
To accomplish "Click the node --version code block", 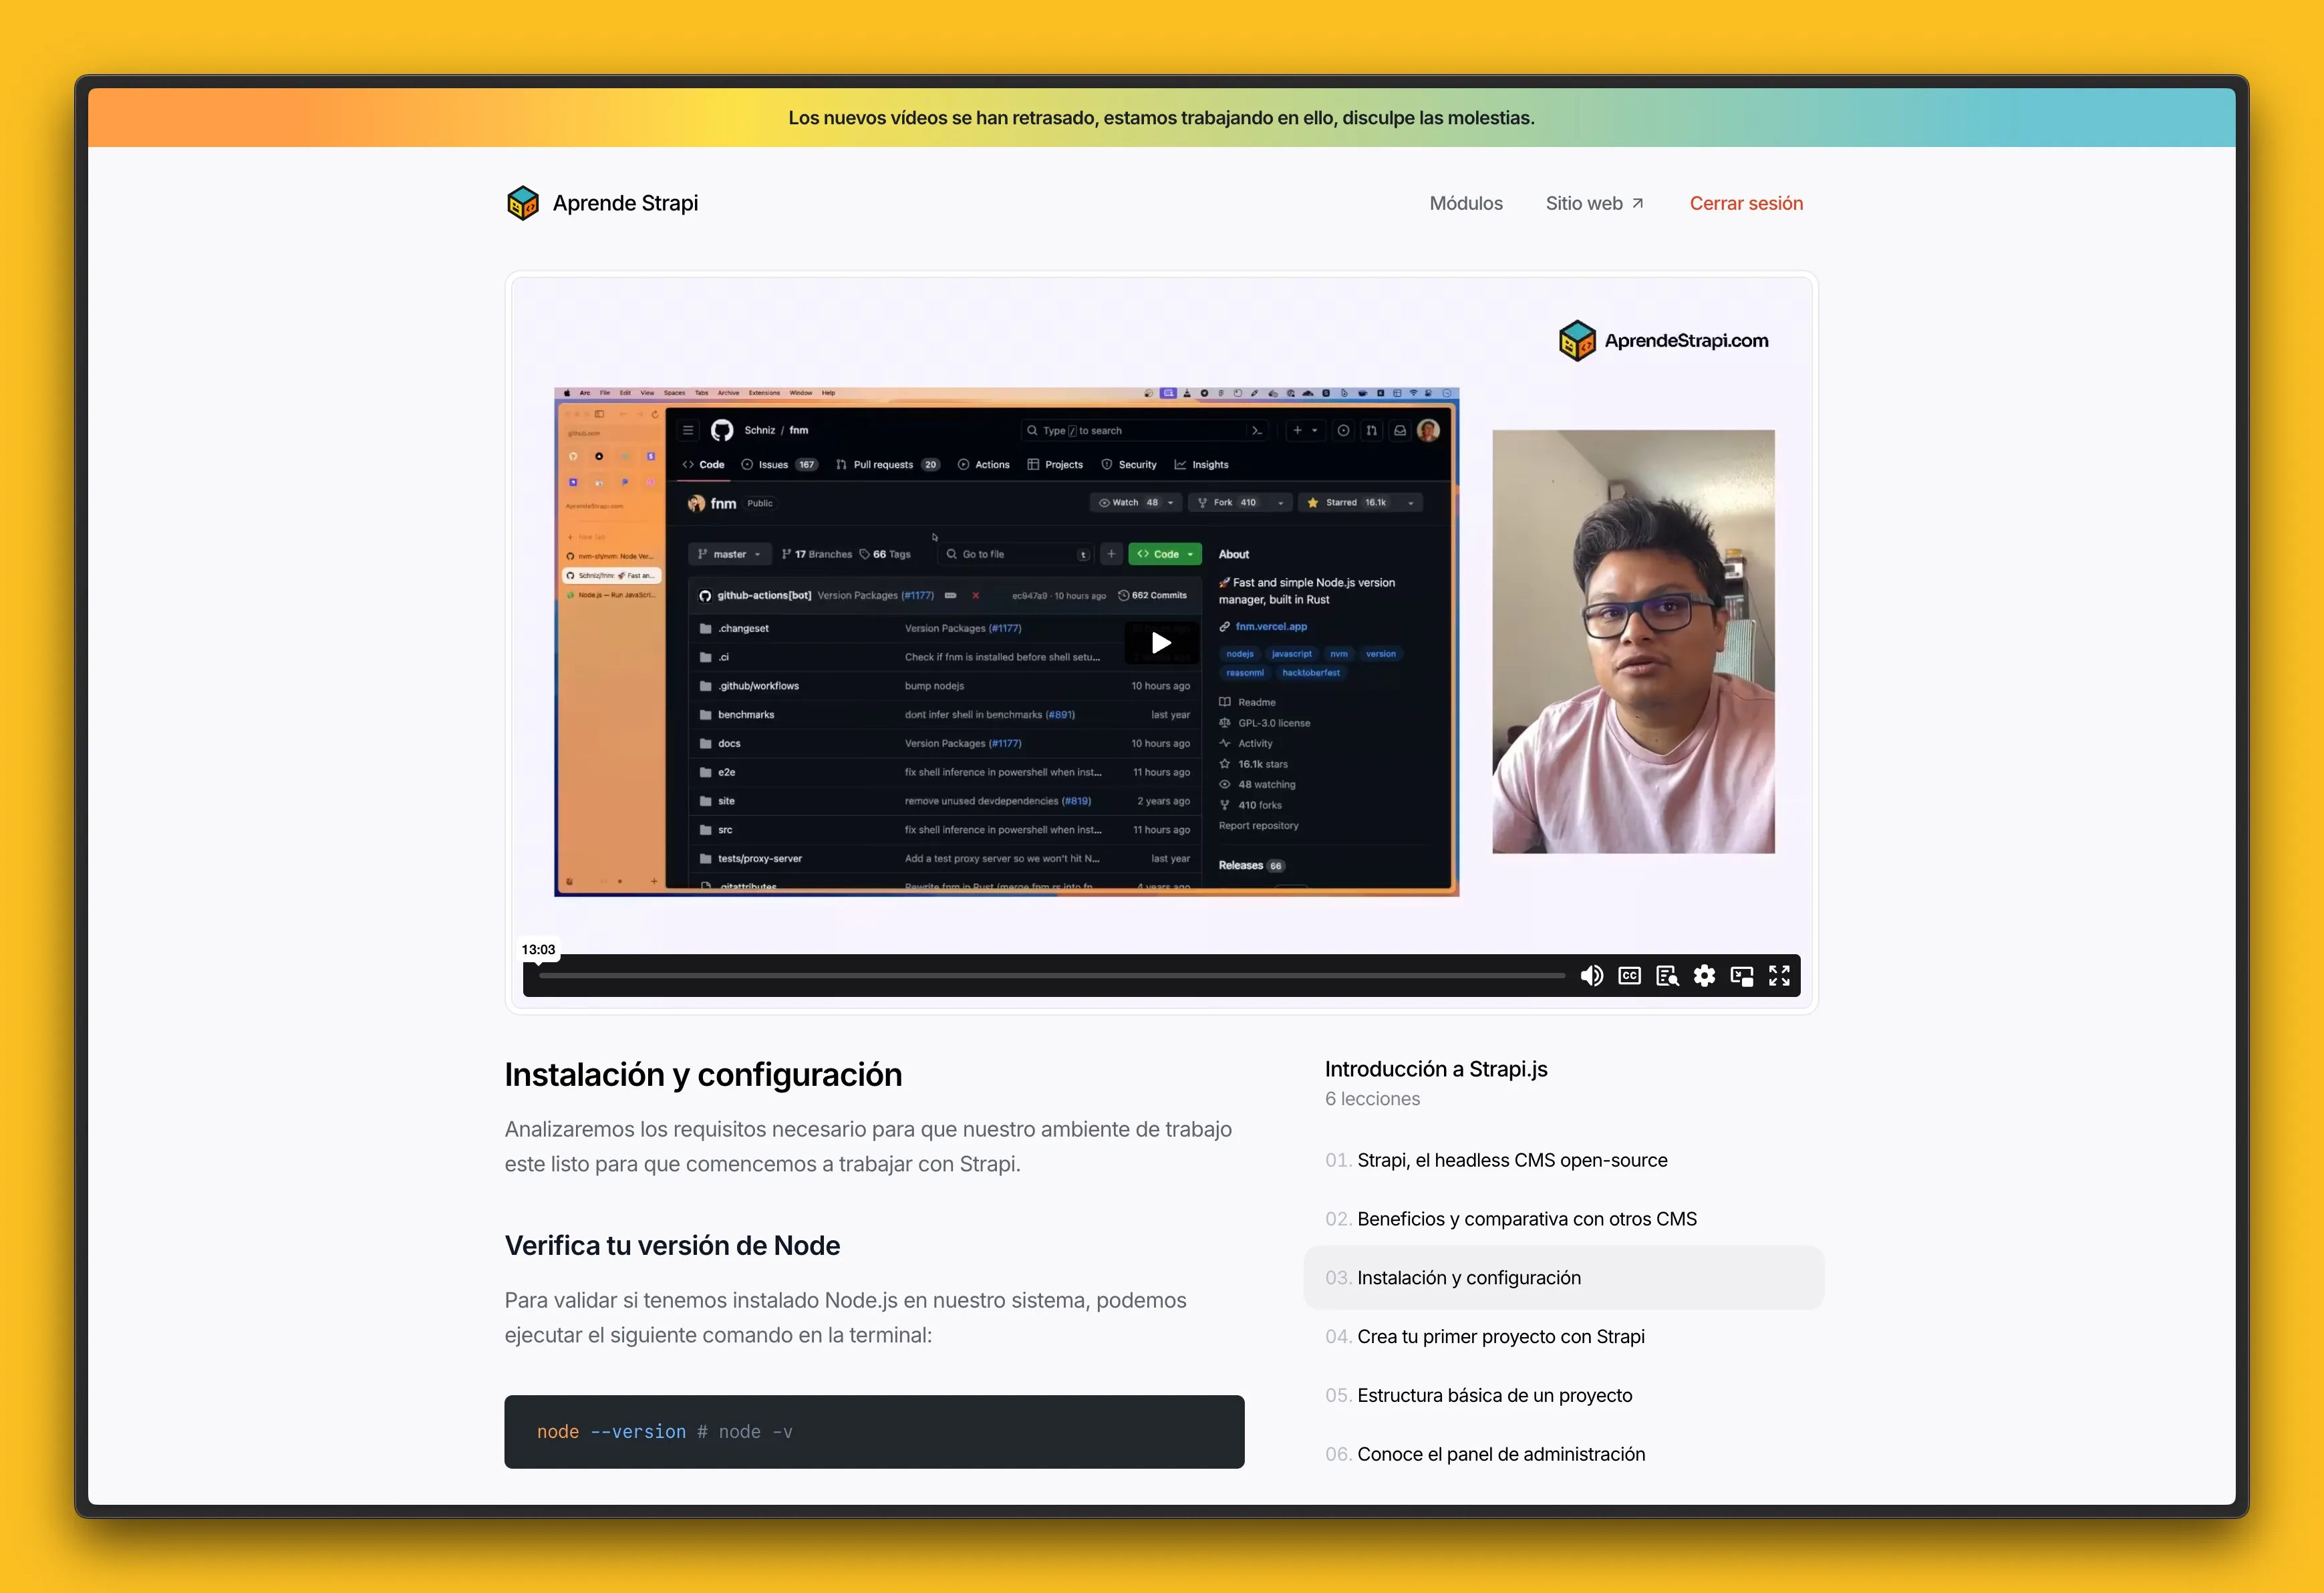I will (874, 1431).
